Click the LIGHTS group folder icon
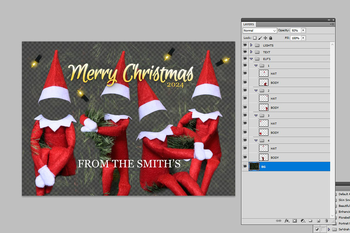The height and width of the screenshot is (233, 350). tap(257, 45)
